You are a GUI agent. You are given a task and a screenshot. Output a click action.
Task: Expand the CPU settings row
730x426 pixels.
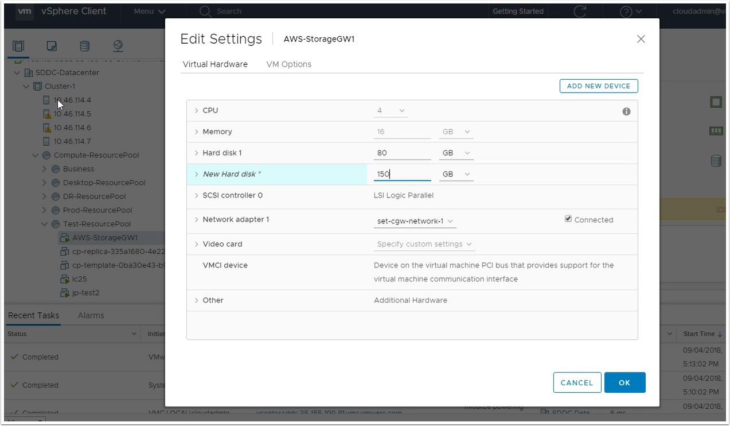pyautogui.click(x=197, y=110)
